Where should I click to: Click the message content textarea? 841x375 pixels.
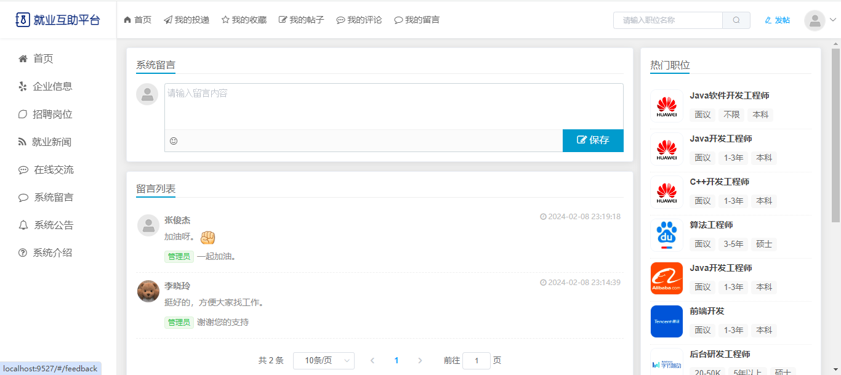coord(394,107)
